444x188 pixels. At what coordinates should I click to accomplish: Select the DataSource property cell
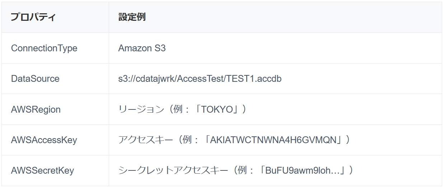tap(35, 79)
